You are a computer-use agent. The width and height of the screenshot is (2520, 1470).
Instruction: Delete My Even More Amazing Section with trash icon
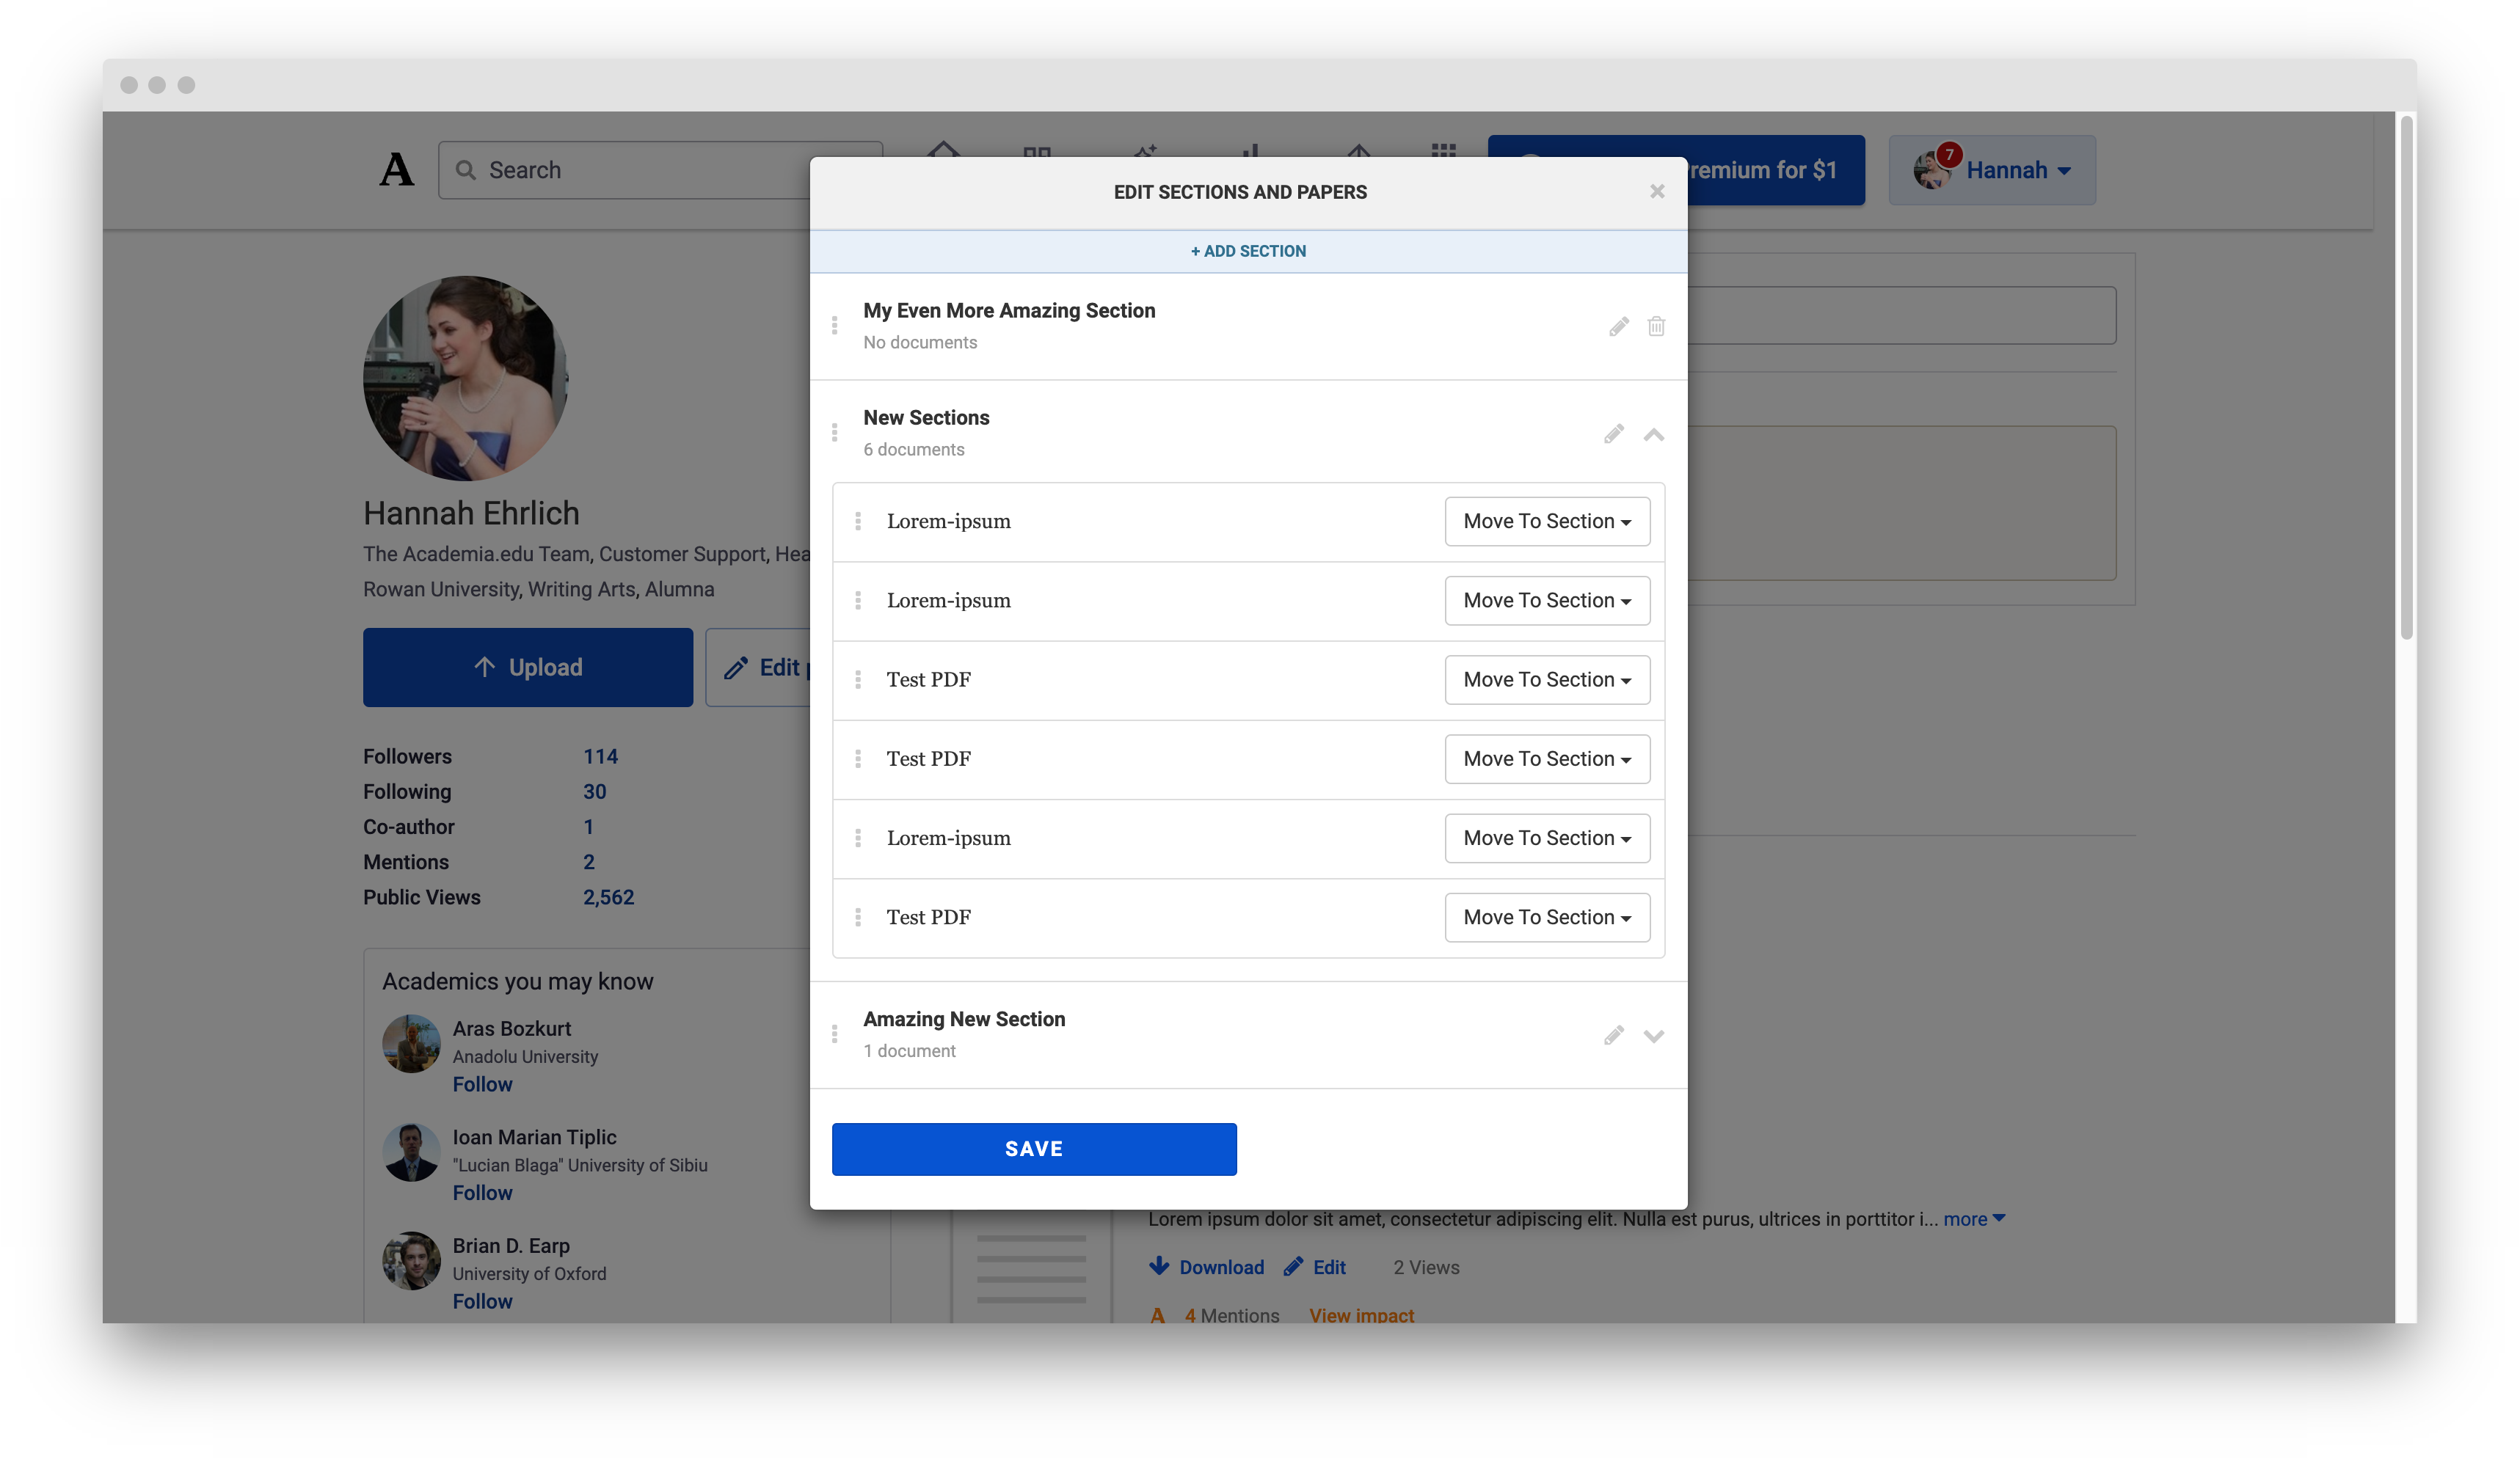[1656, 326]
